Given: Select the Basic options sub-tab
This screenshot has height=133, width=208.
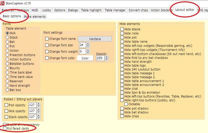Looking at the screenshot, I should pyautogui.click(x=12, y=16).
